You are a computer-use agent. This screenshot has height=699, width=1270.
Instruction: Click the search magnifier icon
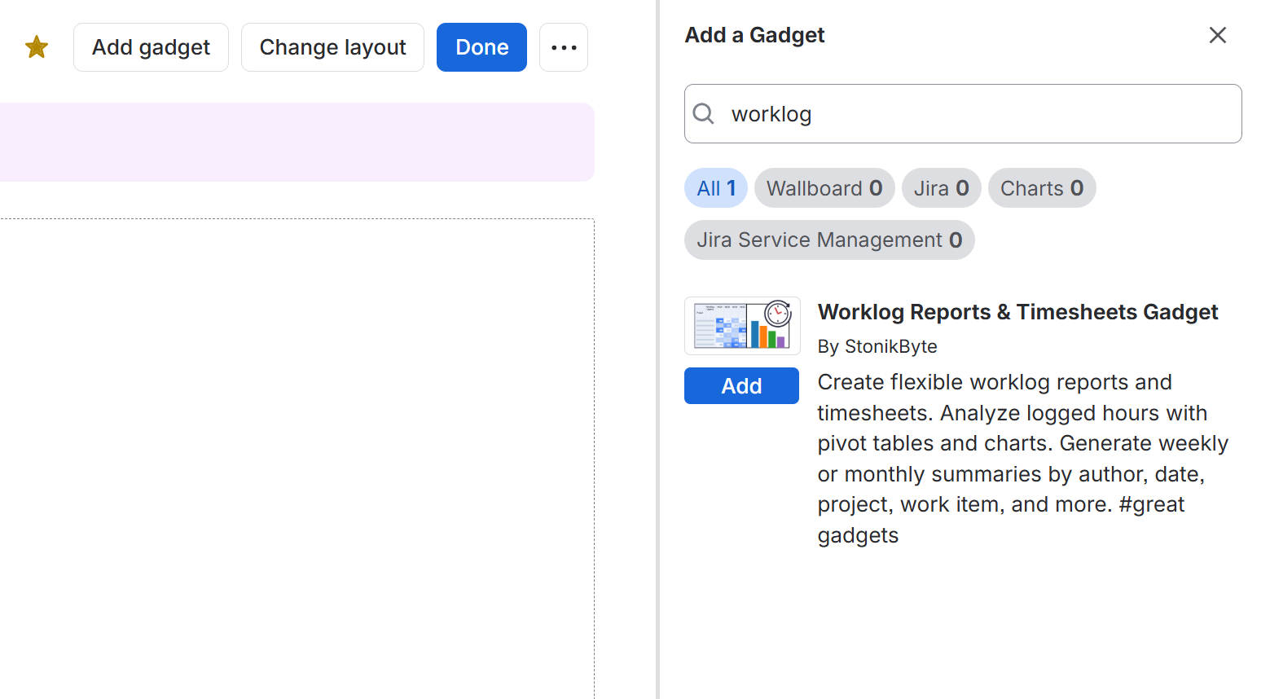(x=703, y=113)
